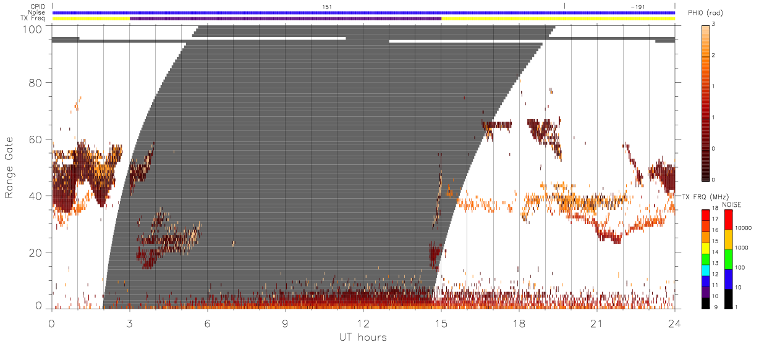Viewport: 759px width, 350px height.
Task: Click UT hours tick label 12
Action: pyautogui.click(x=363, y=323)
